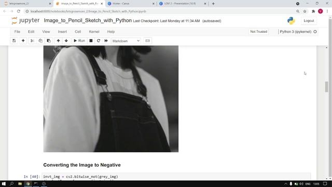Open the Edit menu
This screenshot has height=187, width=332.
tap(31, 32)
